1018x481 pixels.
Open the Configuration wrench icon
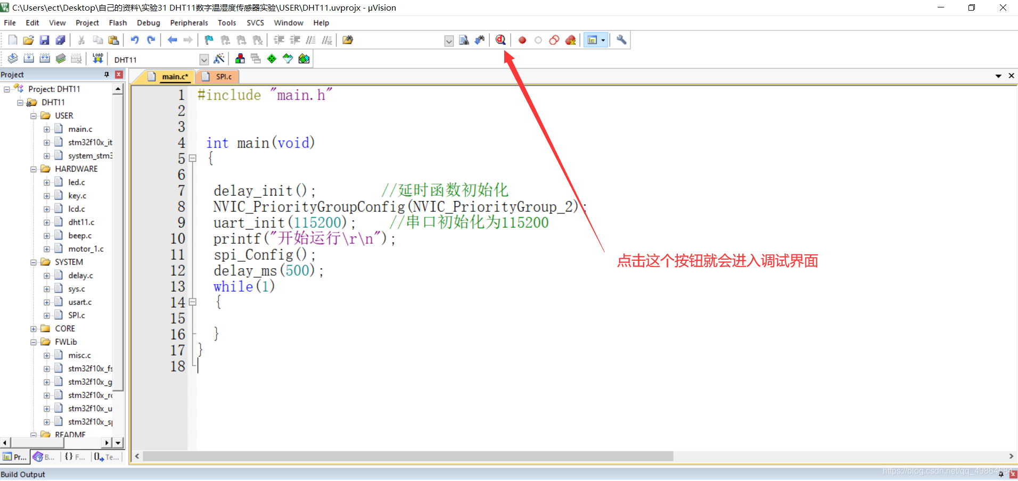tap(621, 40)
